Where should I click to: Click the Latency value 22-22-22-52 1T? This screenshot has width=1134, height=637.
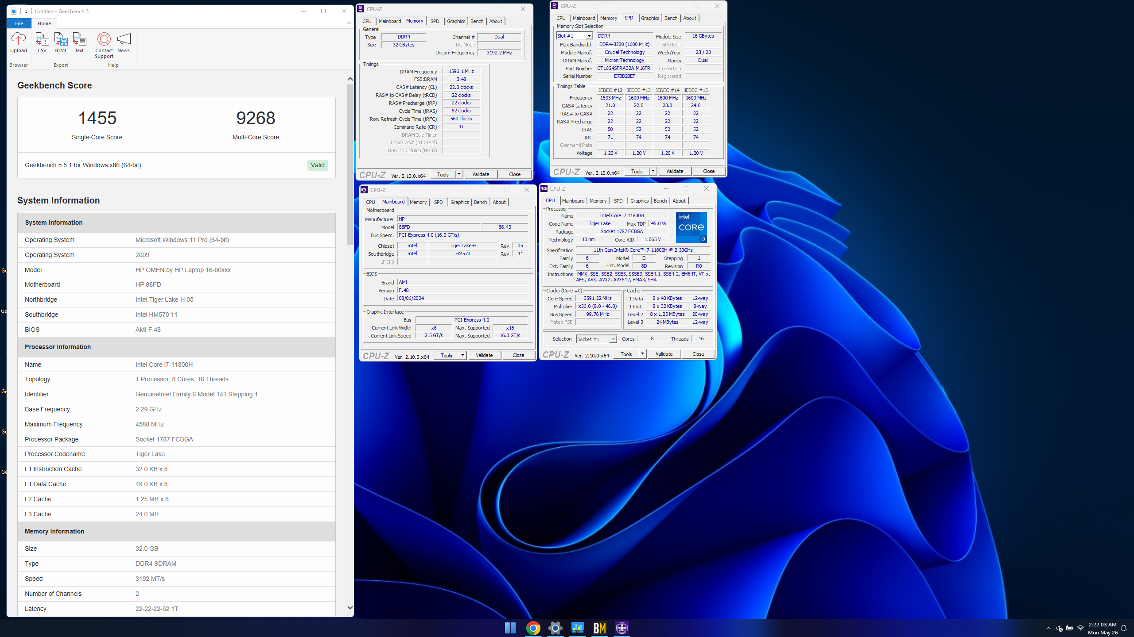[x=157, y=609]
